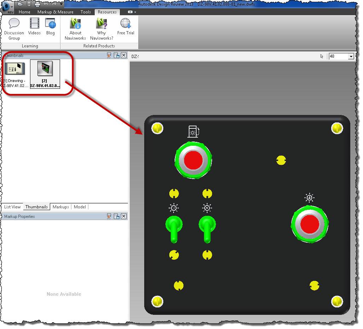Open the Discussion Group resource

(x=14, y=24)
